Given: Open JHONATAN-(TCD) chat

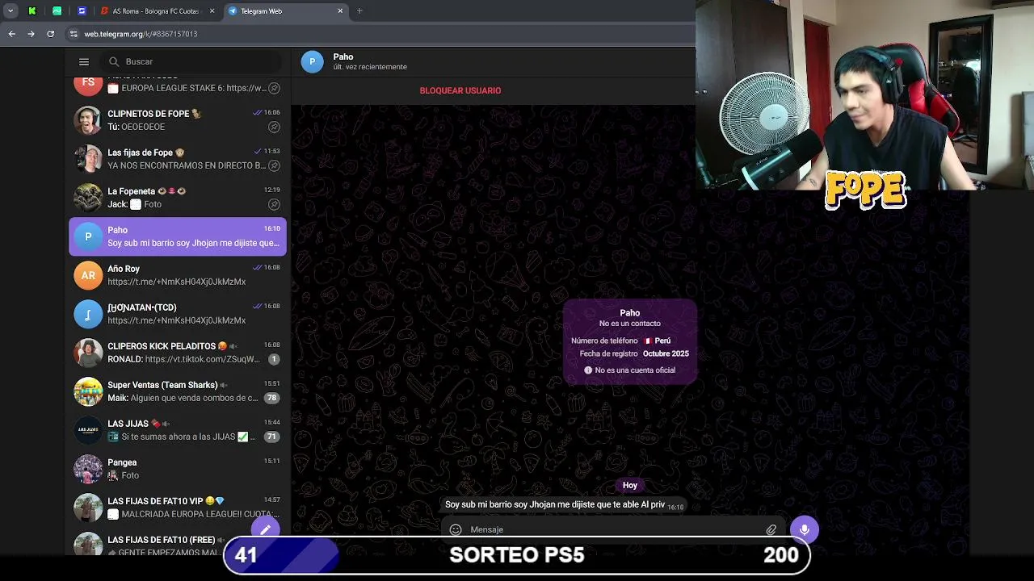Looking at the screenshot, I should coord(178,314).
